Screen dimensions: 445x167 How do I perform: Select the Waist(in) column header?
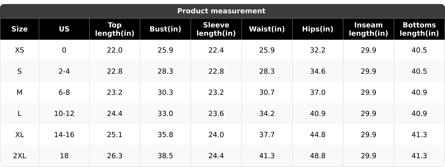267,29
